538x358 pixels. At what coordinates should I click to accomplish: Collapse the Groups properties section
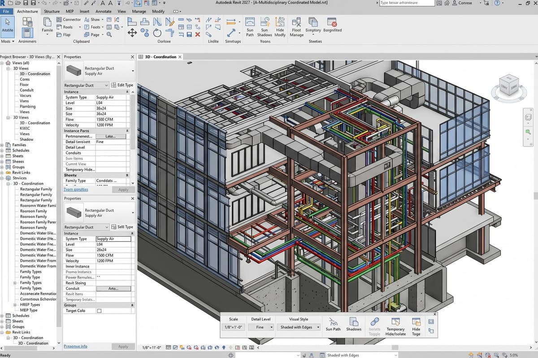[x=133, y=305]
